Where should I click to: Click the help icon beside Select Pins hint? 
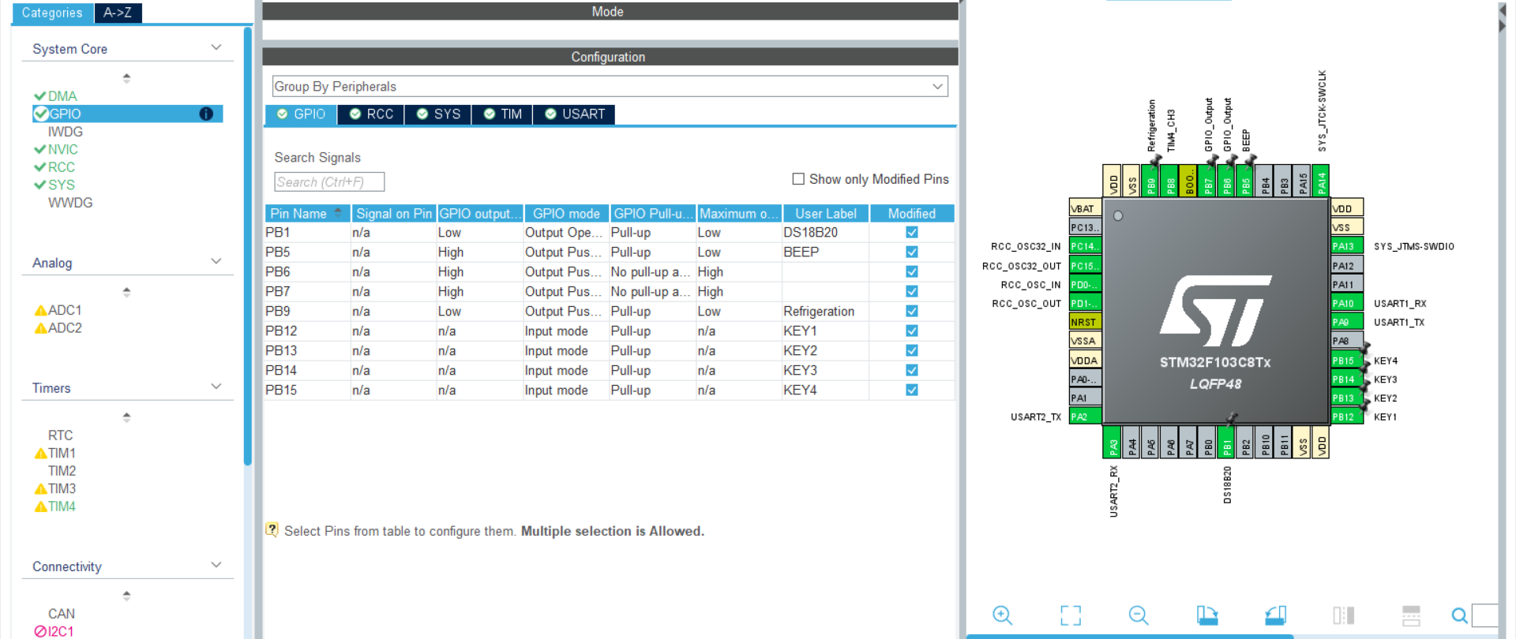272,530
